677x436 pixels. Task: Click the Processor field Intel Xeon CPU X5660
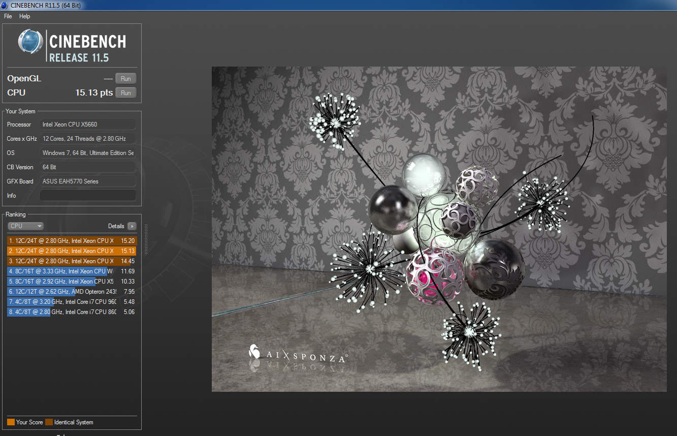tap(88, 124)
